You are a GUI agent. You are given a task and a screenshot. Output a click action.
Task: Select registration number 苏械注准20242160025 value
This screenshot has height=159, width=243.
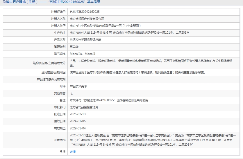(85, 12)
